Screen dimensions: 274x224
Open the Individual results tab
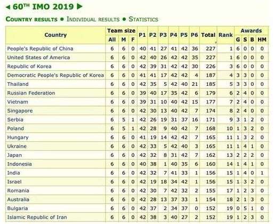pos(93,19)
